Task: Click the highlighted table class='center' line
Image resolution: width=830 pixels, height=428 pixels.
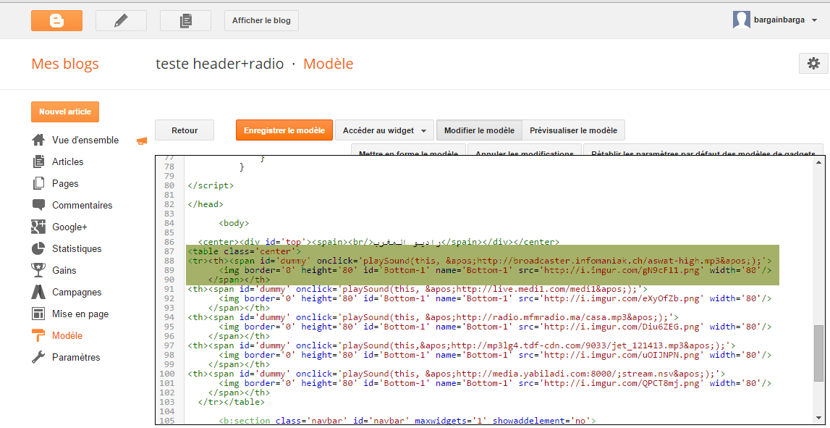Action: pos(245,251)
